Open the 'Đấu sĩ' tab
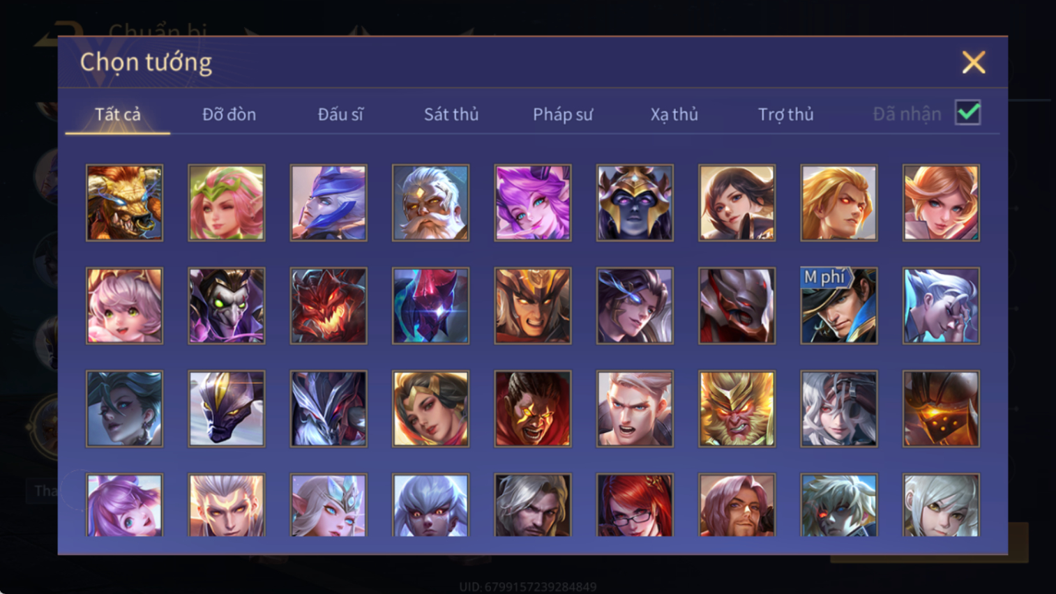This screenshot has width=1056, height=594. pos(340,114)
